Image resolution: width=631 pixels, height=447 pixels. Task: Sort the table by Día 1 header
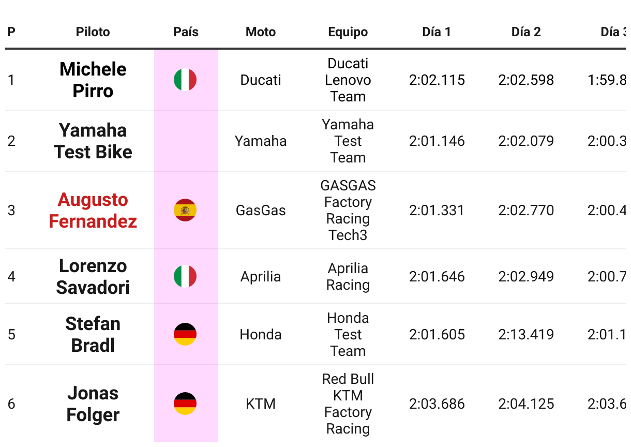point(437,32)
